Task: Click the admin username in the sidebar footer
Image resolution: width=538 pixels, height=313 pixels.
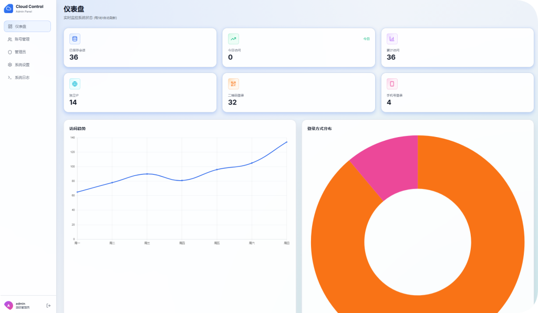Action: (20, 304)
